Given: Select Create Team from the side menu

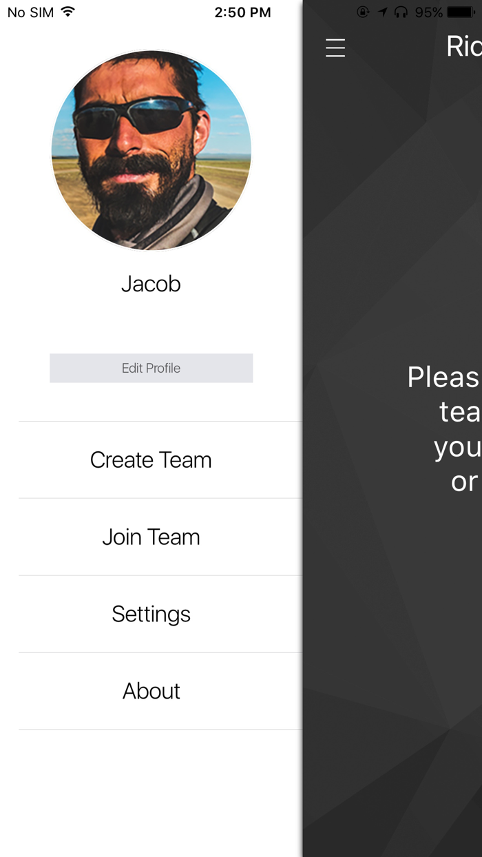Looking at the screenshot, I should tap(151, 460).
